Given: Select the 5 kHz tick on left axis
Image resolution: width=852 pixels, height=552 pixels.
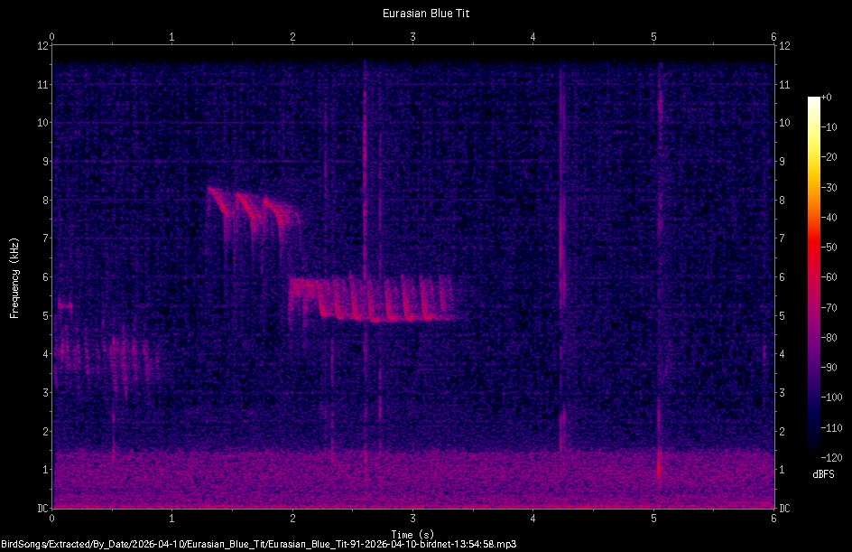Looking at the screenshot, I should click(x=44, y=316).
